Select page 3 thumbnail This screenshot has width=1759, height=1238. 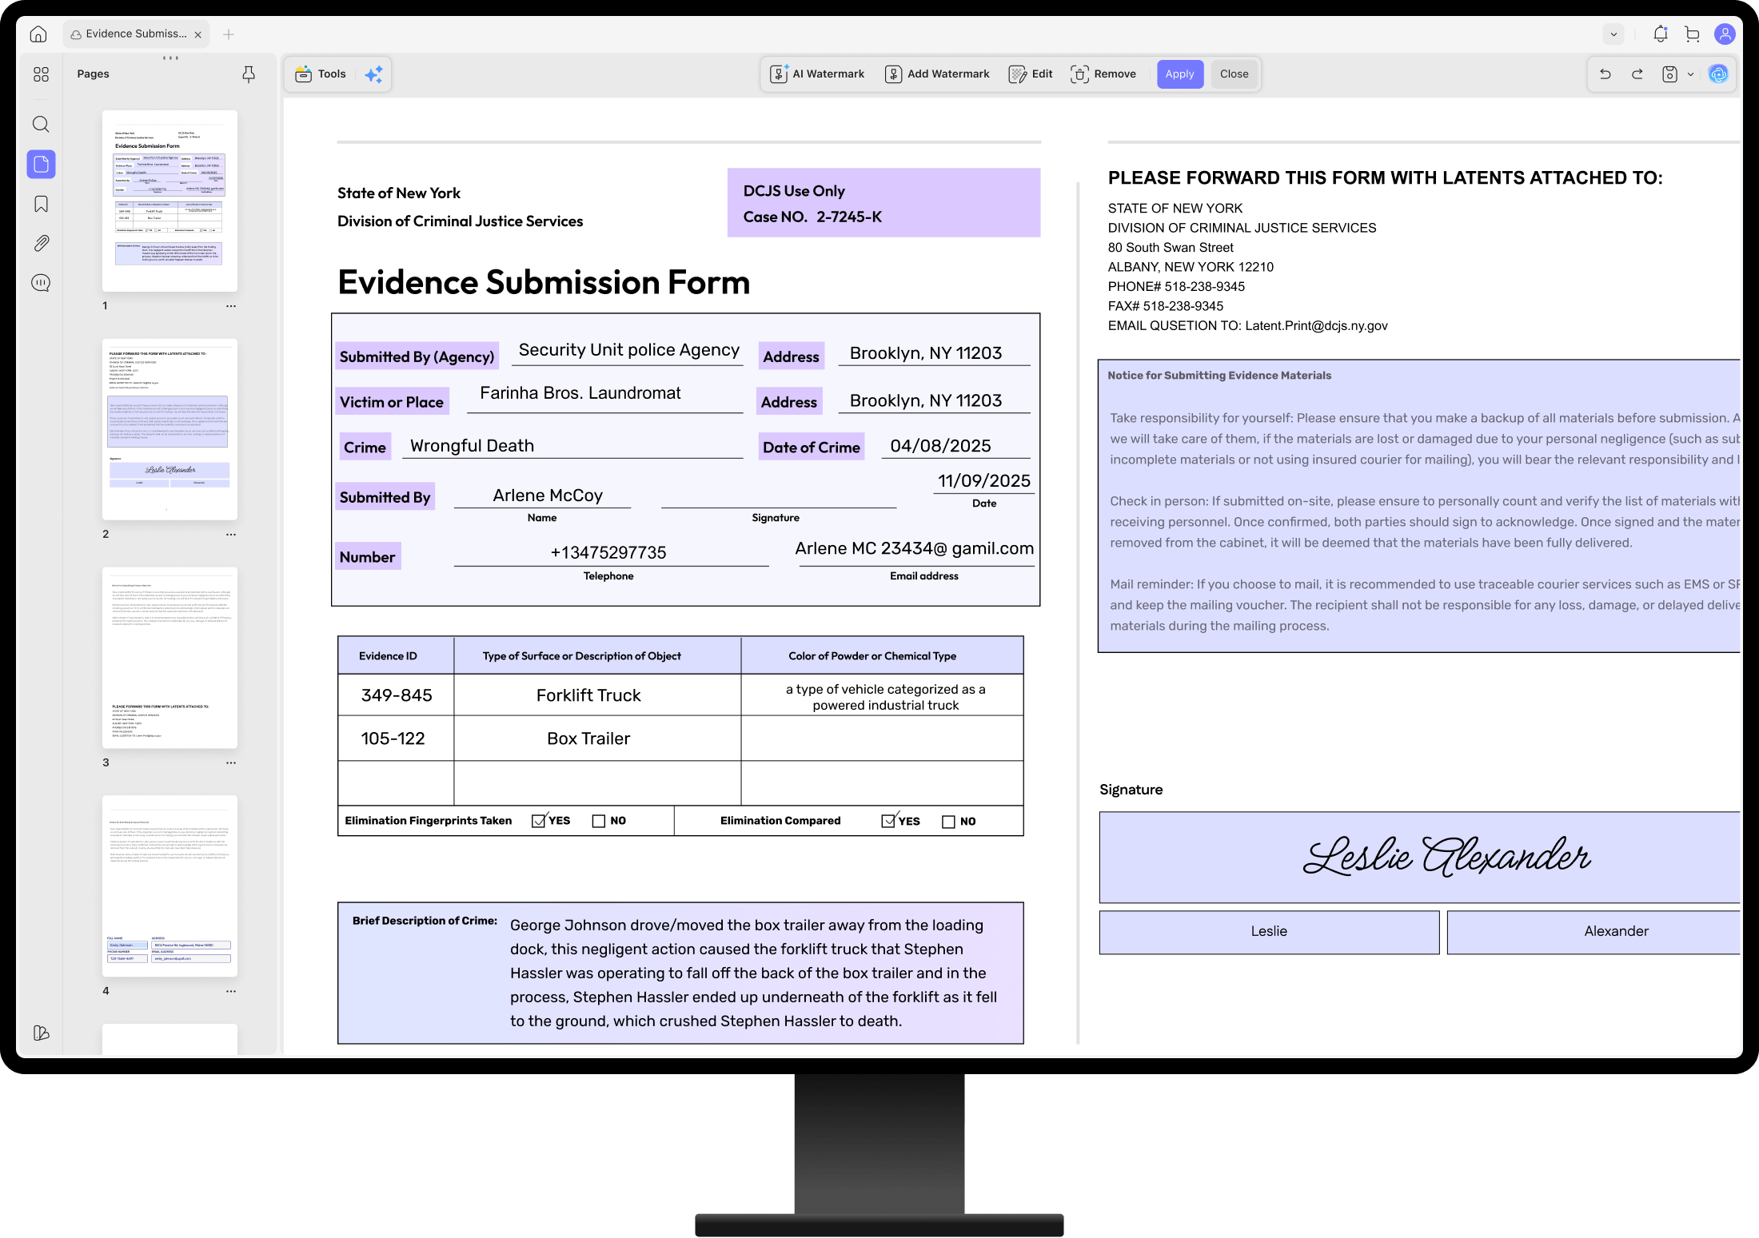170,657
